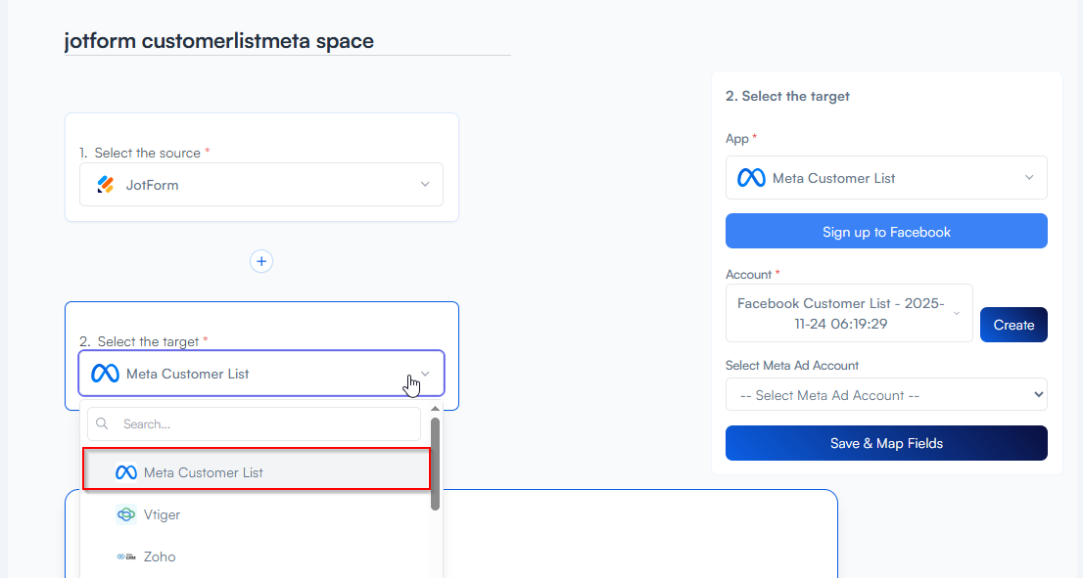
Task: Expand the source dropdown chevron beside JotForm
Action: (x=425, y=185)
